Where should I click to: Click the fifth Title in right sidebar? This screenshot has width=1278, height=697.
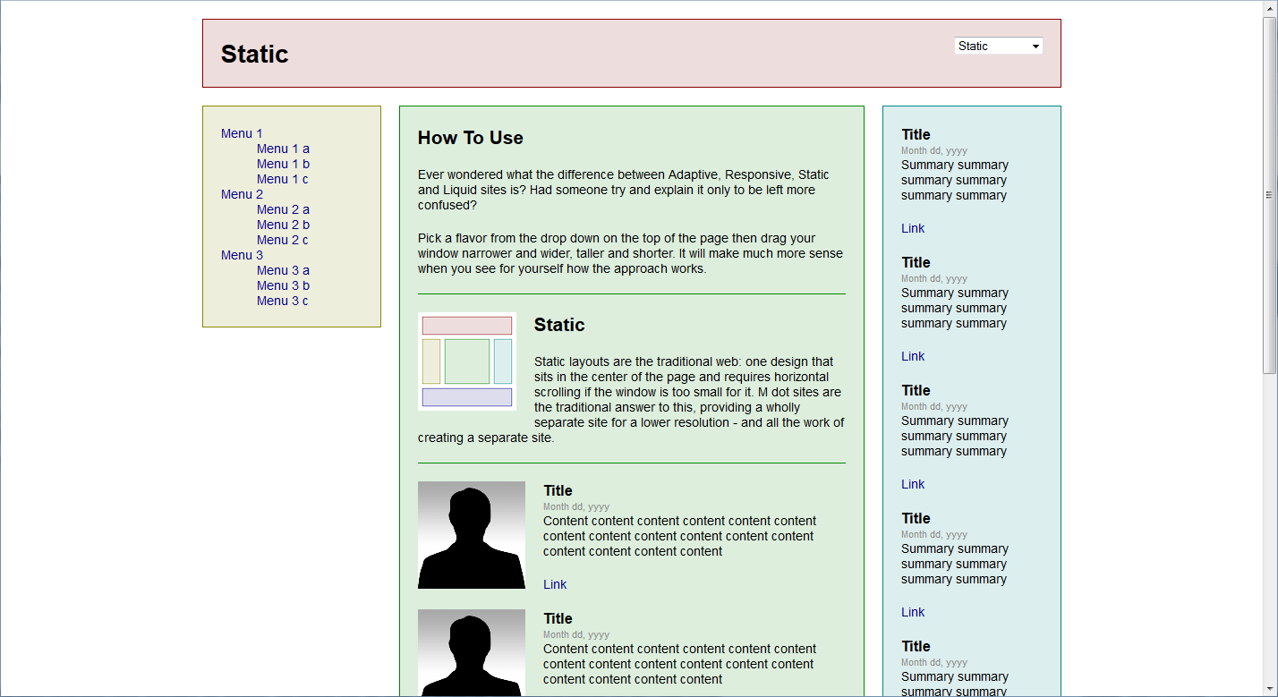[x=916, y=646]
